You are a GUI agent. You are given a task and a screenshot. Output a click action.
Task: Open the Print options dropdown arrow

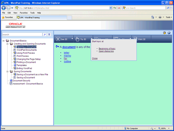163,17
